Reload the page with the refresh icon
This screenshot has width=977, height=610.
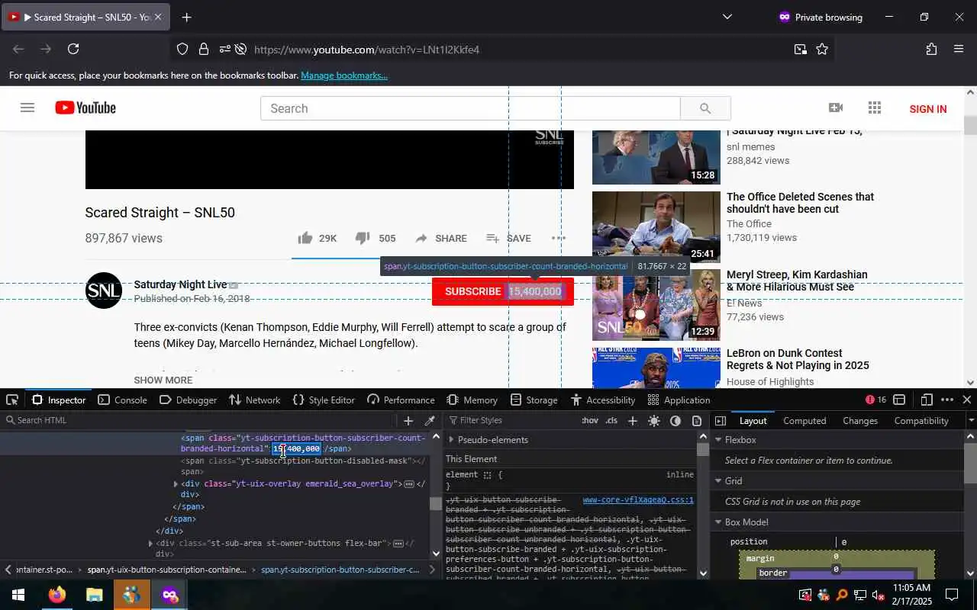[73, 50]
